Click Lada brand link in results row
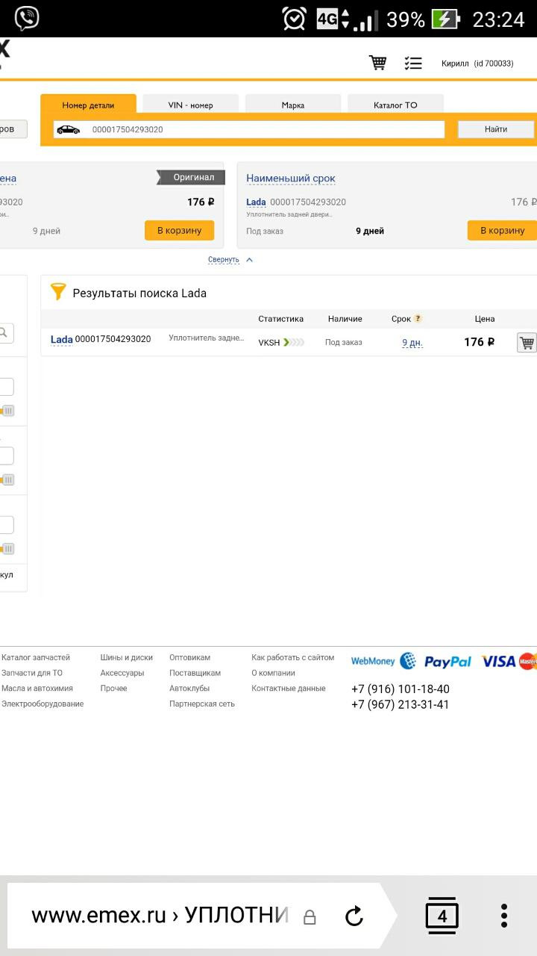 click(x=62, y=339)
